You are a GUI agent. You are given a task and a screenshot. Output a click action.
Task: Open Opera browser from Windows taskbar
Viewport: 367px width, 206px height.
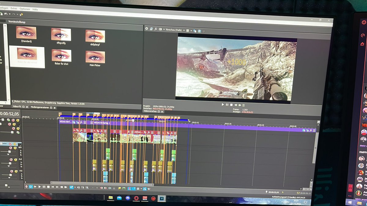pos(136,198)
